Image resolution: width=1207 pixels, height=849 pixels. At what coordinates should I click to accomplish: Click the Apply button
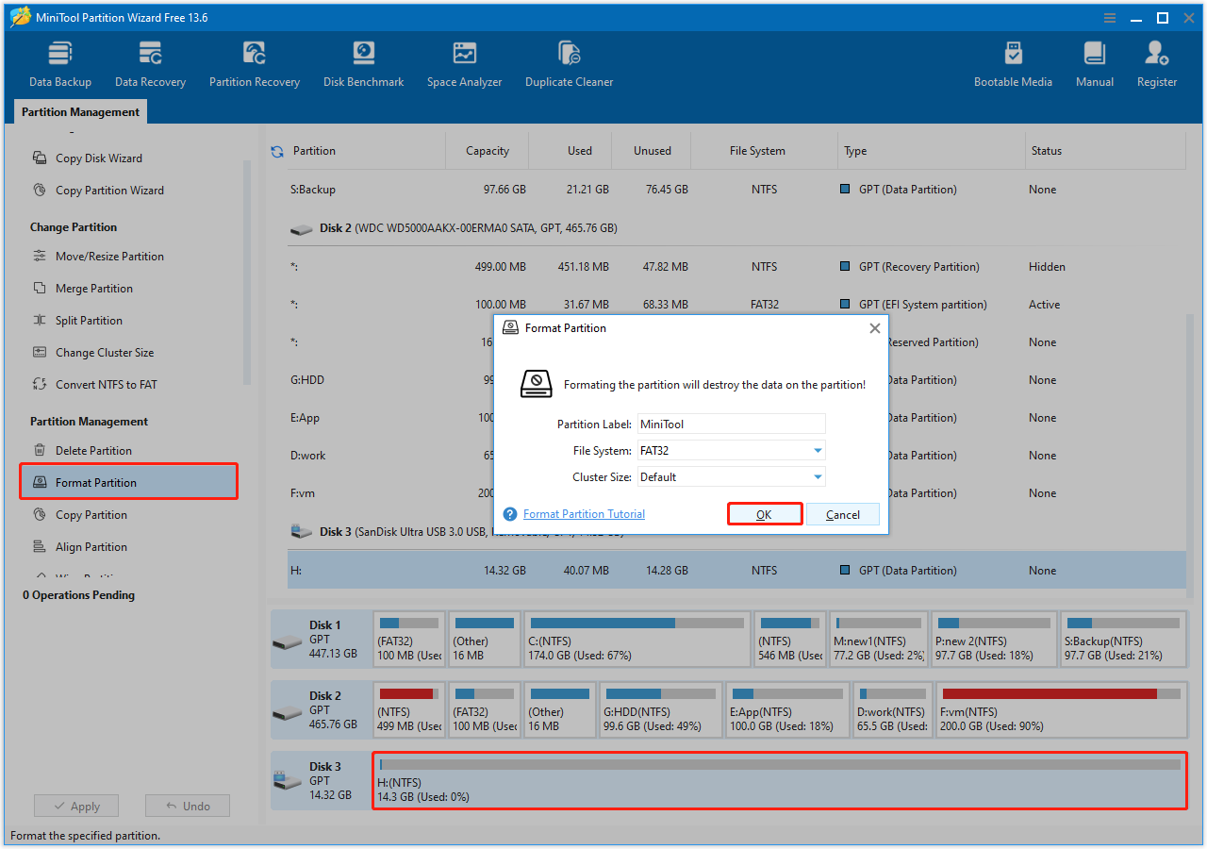76,807
